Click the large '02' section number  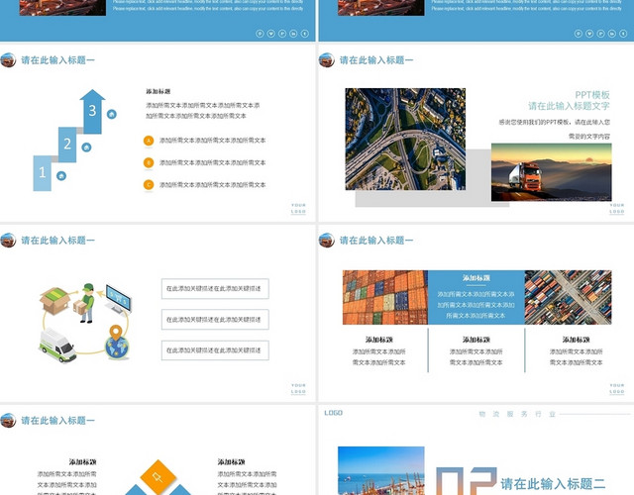click(467, 481)
